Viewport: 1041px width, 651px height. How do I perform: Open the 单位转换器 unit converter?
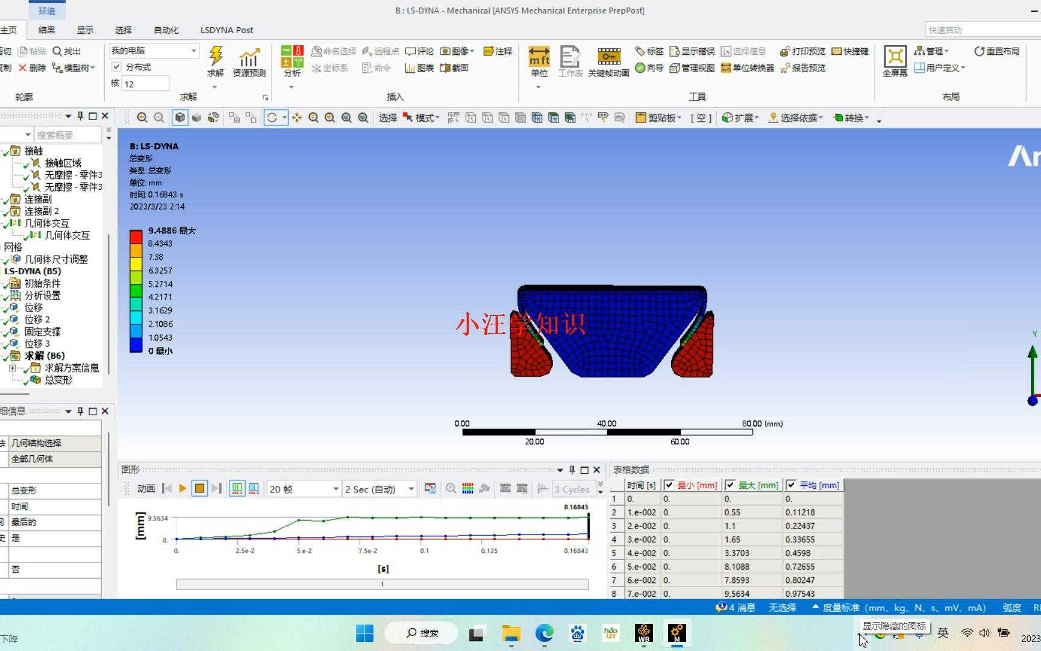click(747, 68)
